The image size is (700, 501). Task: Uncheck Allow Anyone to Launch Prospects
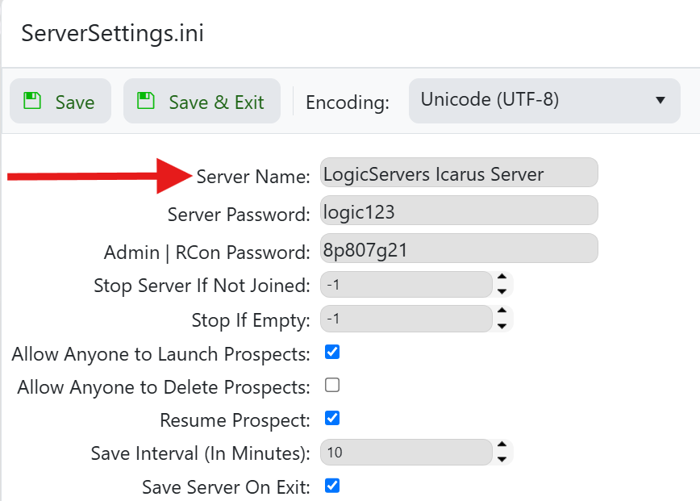point(331,353)
